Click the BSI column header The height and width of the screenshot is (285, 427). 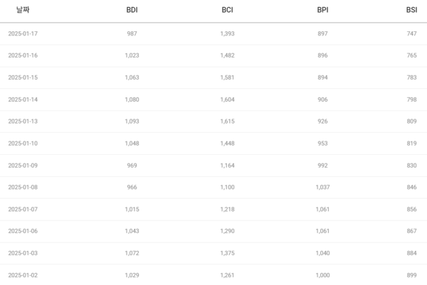(411, 11)
